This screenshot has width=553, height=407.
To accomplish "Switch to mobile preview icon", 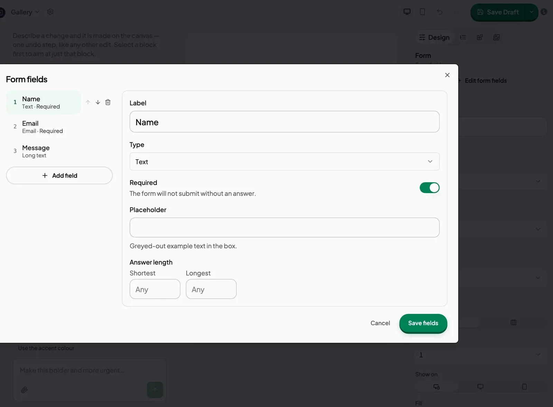I will pos(422,12).
